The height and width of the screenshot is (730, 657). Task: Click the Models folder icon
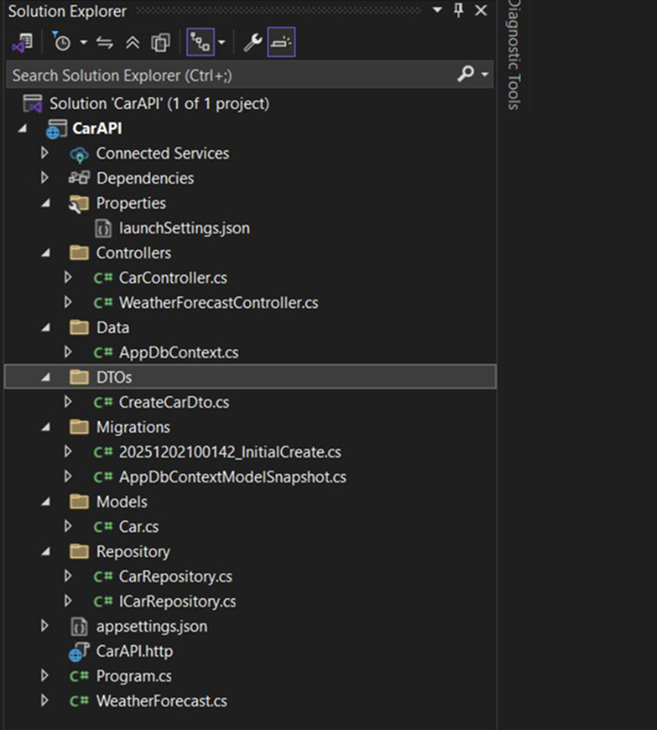(x=80, y=502)
